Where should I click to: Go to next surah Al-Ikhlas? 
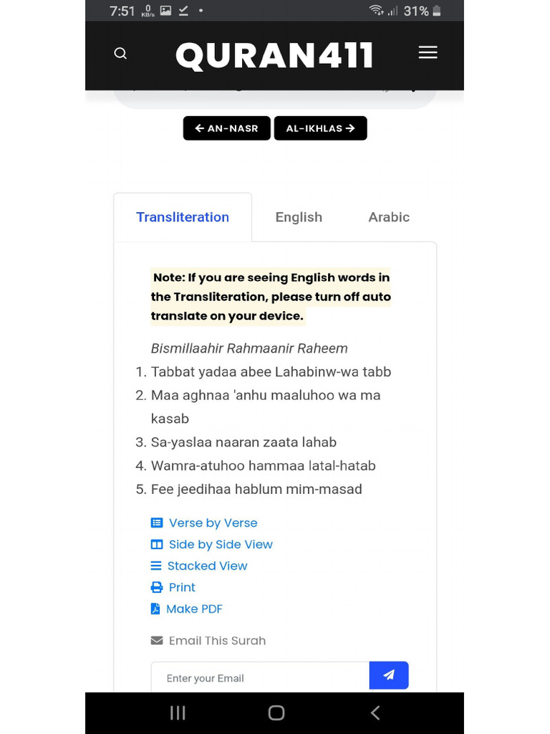click(x=320, y=128)
